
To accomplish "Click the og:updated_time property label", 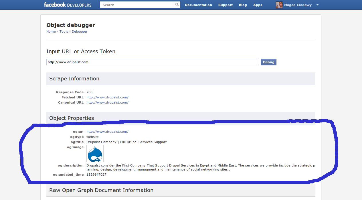I will 68,175.
